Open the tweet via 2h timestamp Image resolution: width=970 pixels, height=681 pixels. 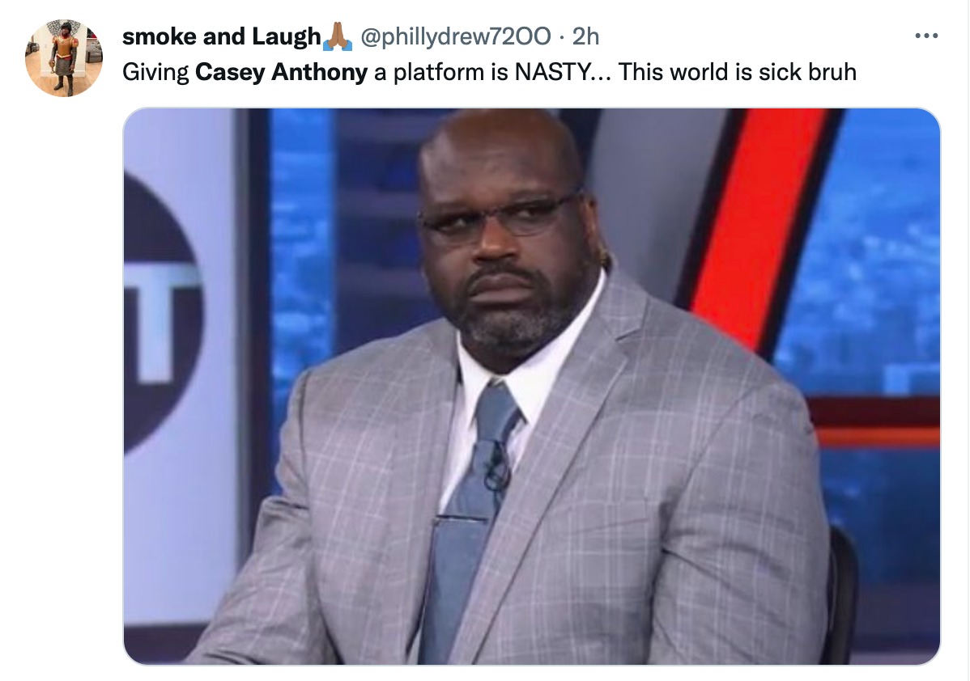click(585, 36)
